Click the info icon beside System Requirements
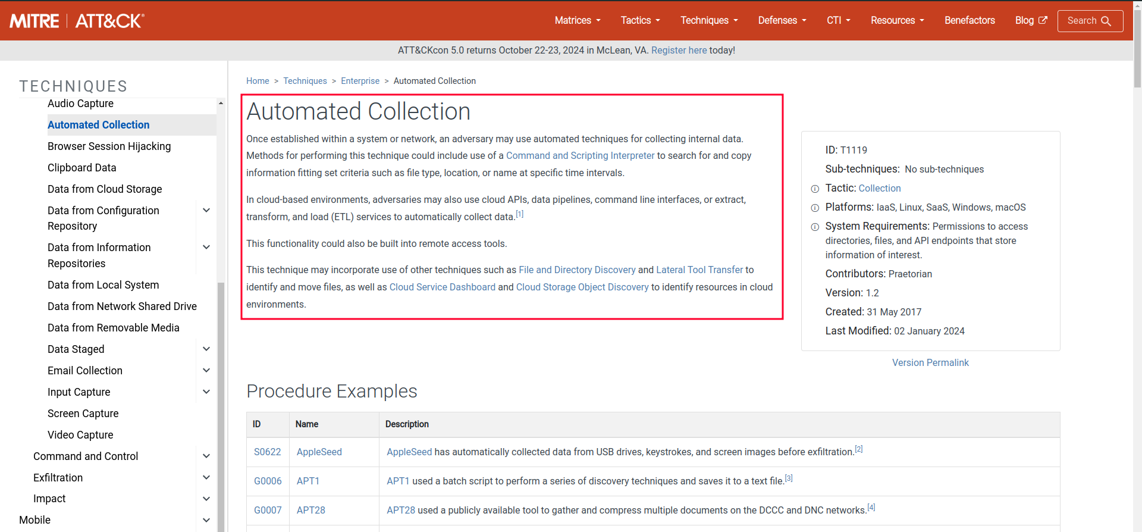Viewport: 1142px width, 532px height. pyautogui.click(x=815, y=227)
